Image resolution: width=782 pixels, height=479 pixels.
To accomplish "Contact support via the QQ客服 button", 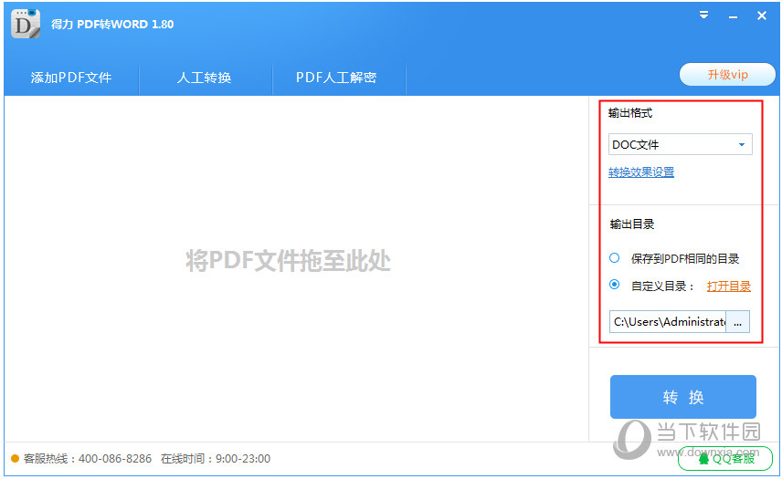I will coord(725,459).
